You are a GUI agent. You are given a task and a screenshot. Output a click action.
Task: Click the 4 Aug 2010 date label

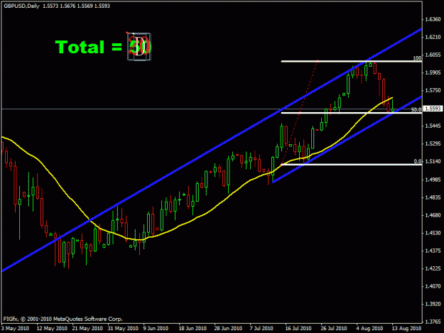369,329
